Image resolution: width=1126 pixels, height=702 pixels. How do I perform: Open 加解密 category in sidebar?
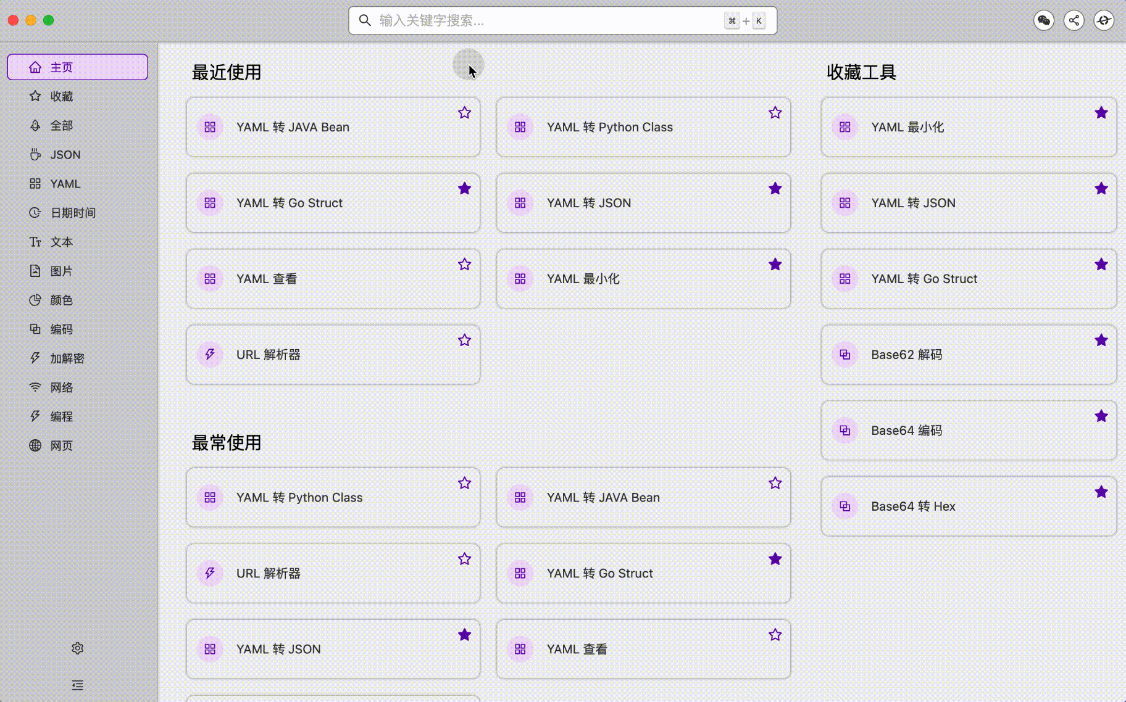pyautogui.click(x=78, y=358)
